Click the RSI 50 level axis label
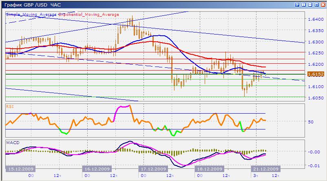The height and width of the screenshot is (181, 327). 311,122
